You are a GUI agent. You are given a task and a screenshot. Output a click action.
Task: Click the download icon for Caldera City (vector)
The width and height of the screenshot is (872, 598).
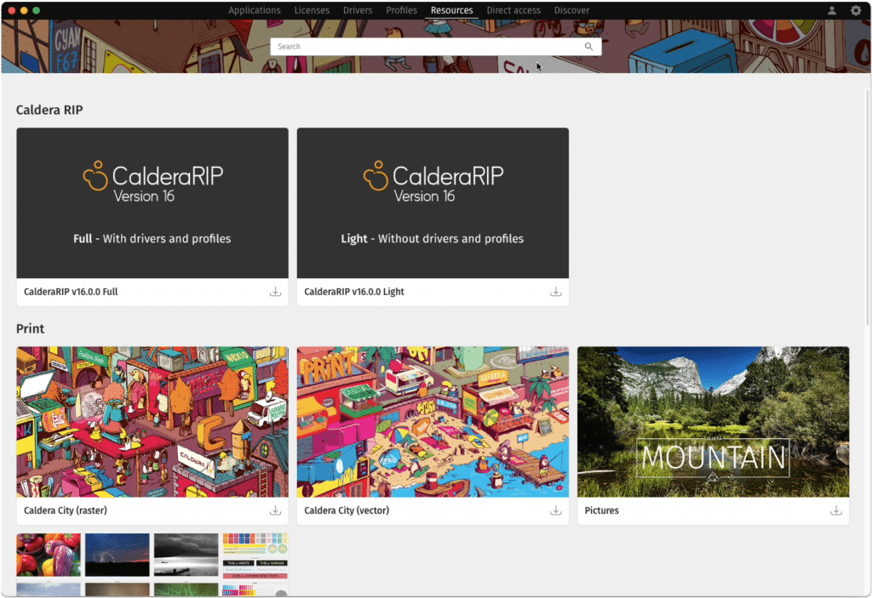(x=555, y=510)
